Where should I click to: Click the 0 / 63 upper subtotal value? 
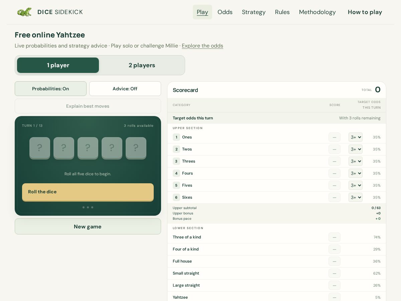click(376, 208)
